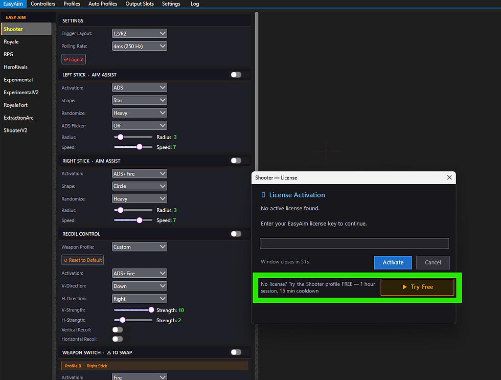The height and width of the screenshot is (380, 501).
Task: Open the Polling Rate dropdown
Action: [139, 46]
